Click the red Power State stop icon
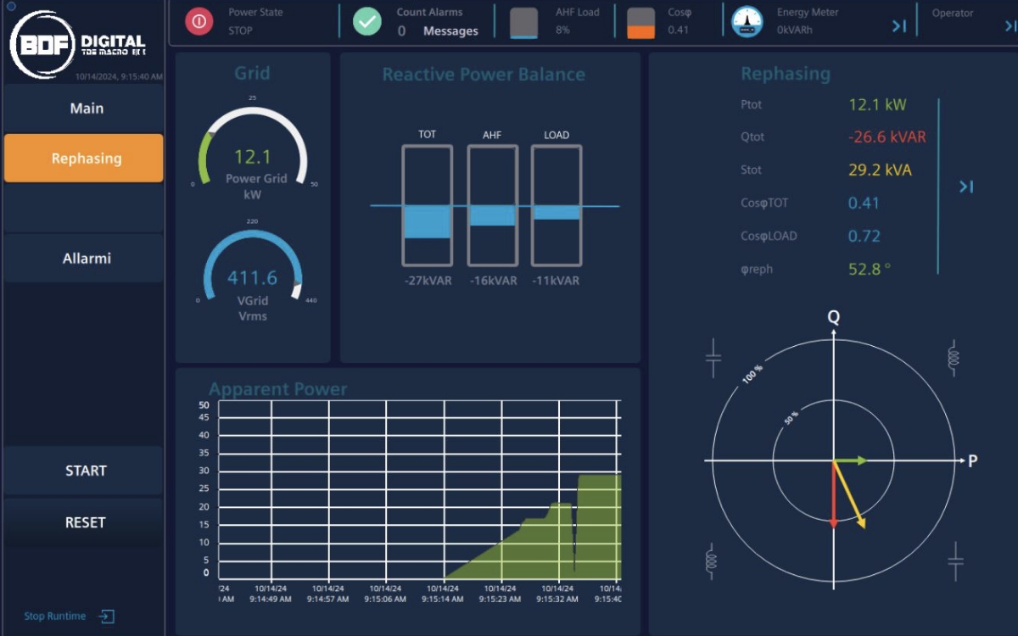This screenshot has width=1018, height=636. [x=199, y=21]
